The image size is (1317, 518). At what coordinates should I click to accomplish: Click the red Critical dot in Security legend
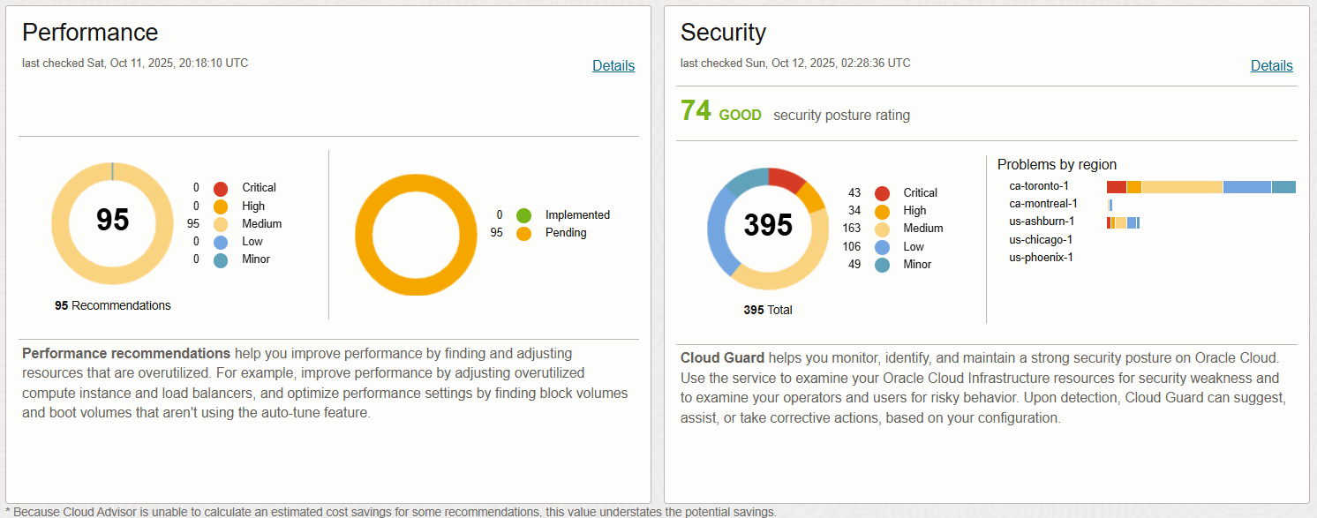coord(882,193)
